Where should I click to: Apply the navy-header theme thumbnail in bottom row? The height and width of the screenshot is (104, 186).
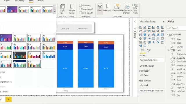pos(19,64)
